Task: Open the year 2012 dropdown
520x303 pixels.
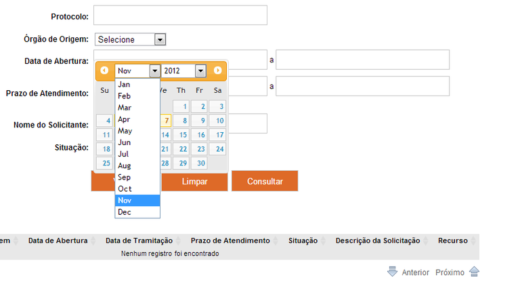Action: tap(200, 70)
